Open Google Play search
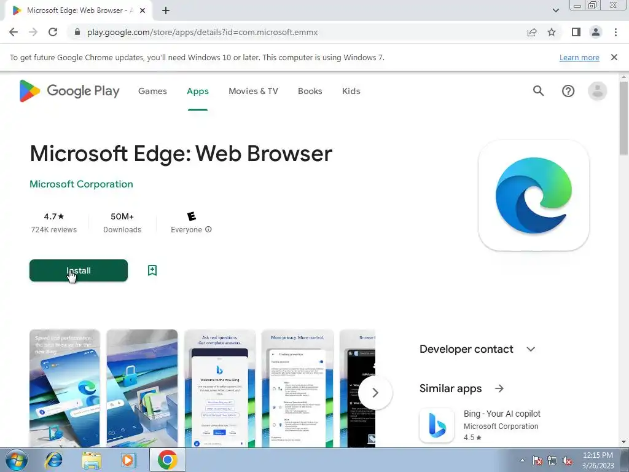Image resolution: width=629 pixels, height=472 pixels. click(x=538, y=91)
